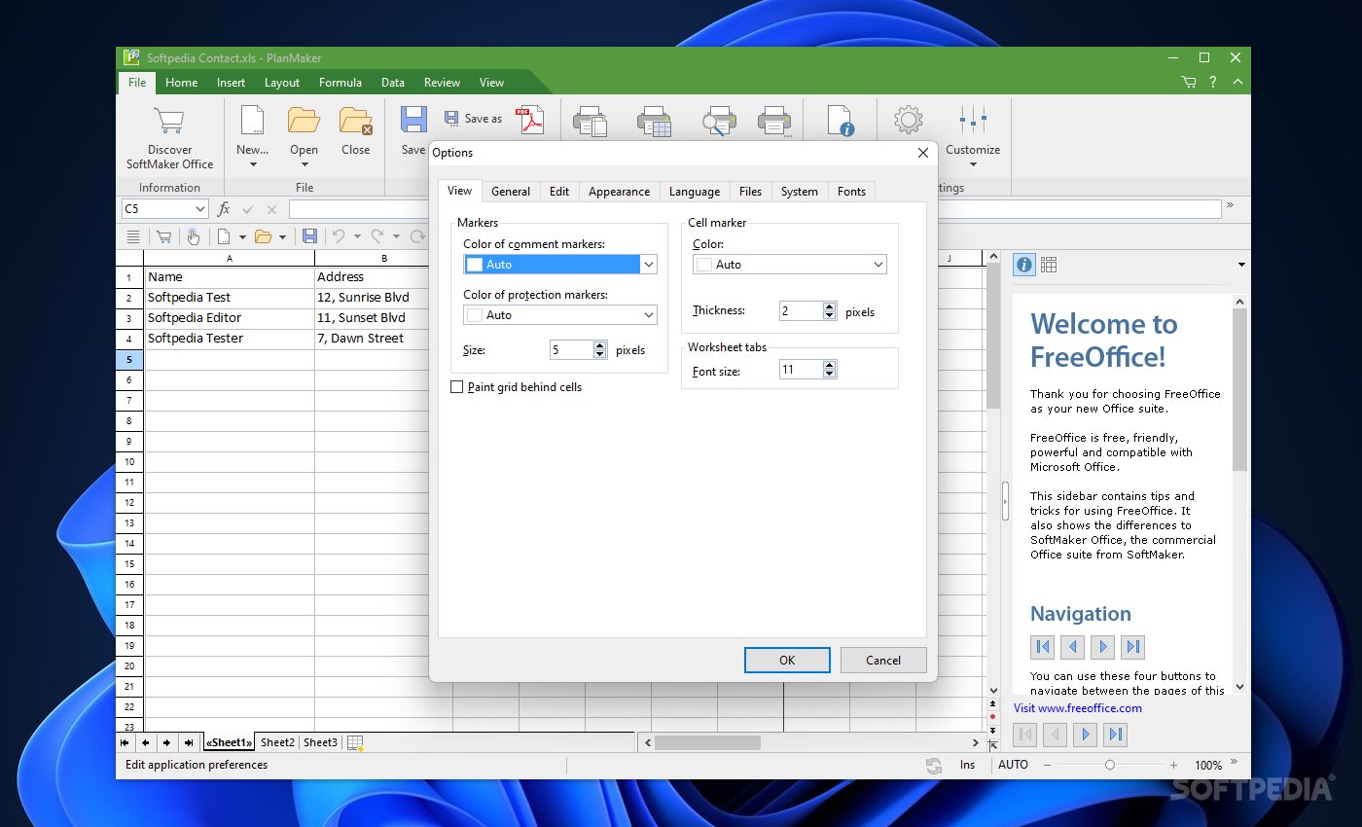
Task: Click the horizontal sheet scrollbar thumb
Action: [x=707, y=742]
